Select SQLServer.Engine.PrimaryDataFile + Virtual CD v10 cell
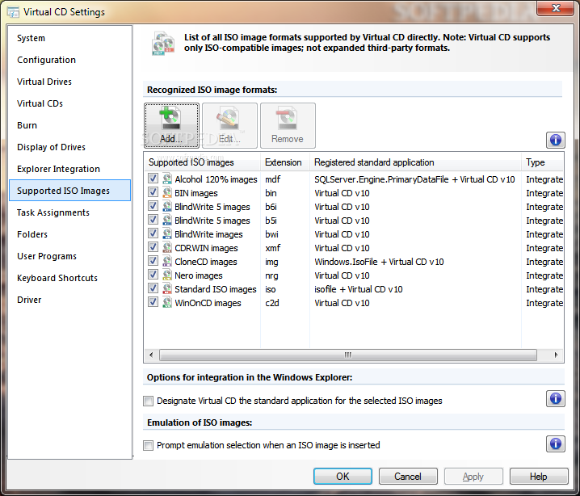The image size is (580, 496). click(x=414, y=179)
